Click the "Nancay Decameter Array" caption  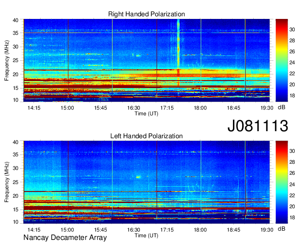point(65,238)
